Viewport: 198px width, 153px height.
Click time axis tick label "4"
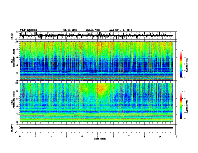pyautogui.click(x=82, y=136)
